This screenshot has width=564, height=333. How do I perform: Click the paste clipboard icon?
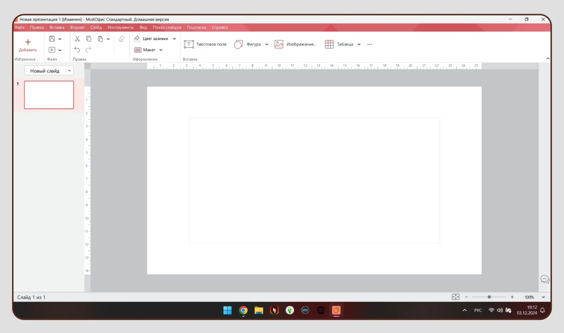pyautogui.click(x=100, y=39)
